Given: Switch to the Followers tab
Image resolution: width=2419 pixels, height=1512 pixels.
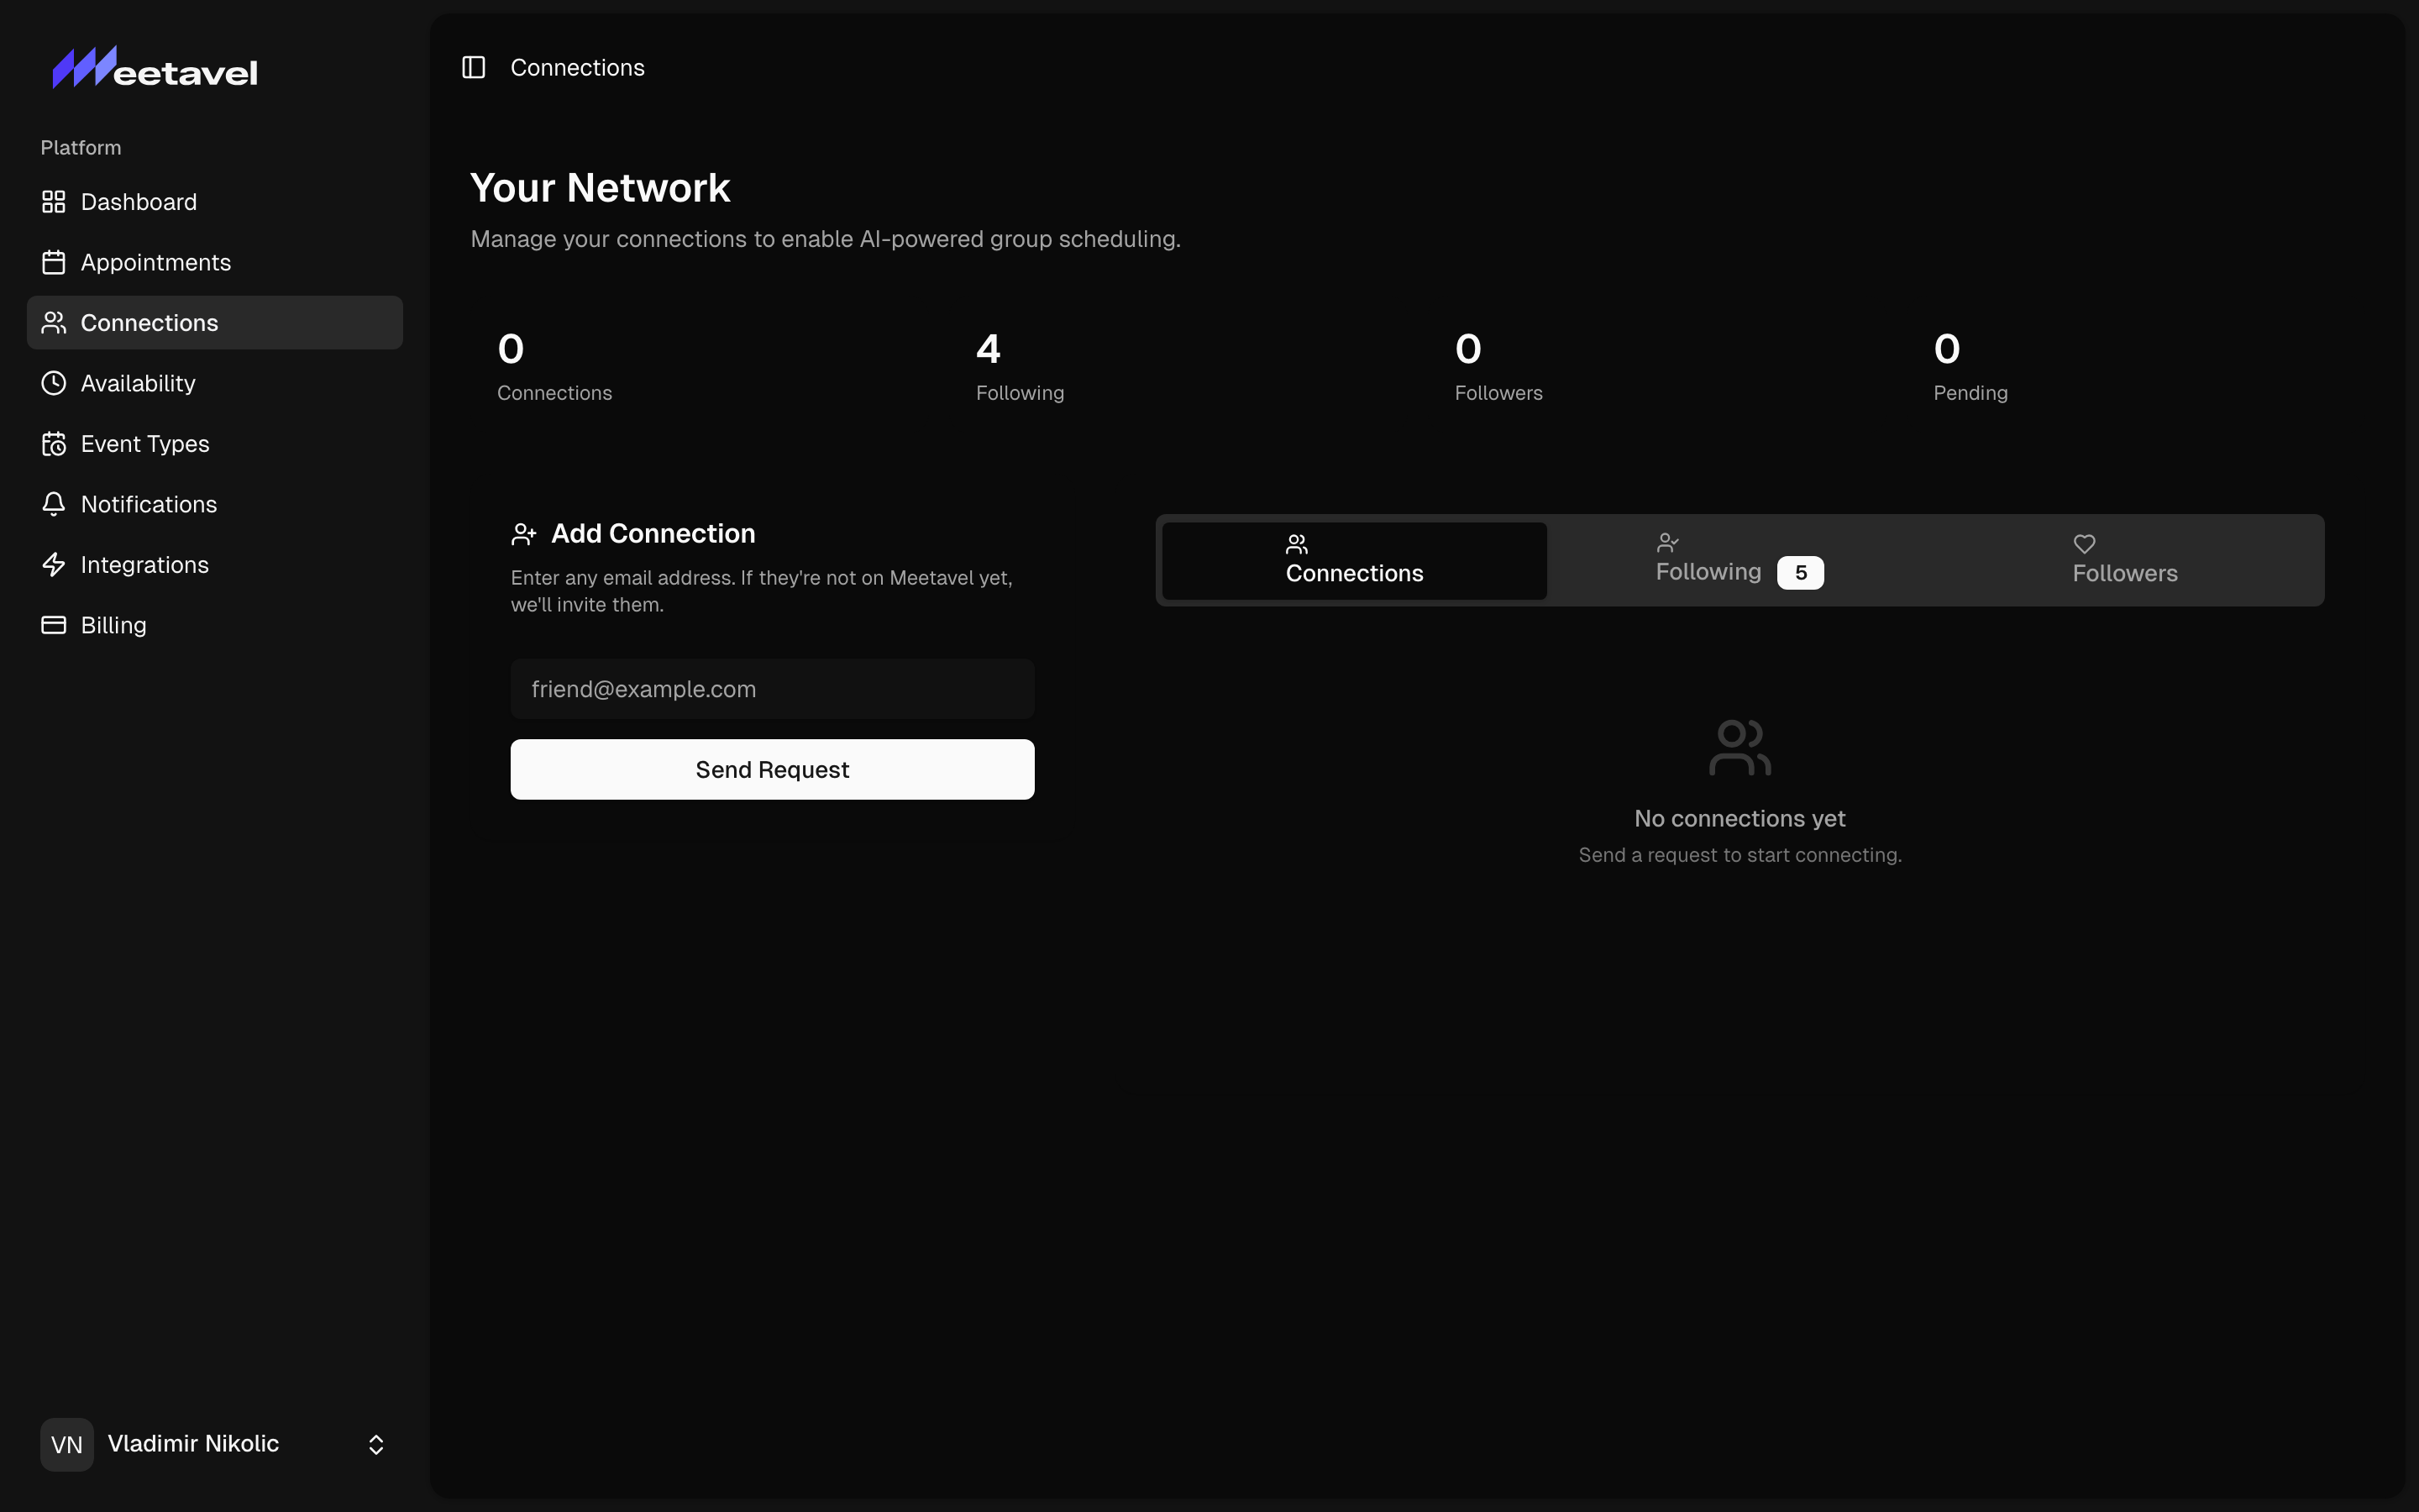Looking at the screenshot, I should pos(2124,561).
